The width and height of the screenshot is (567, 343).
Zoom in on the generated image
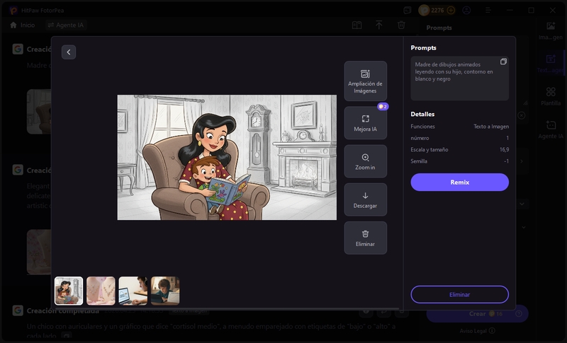pyautogui.click(x=365, y=161)
